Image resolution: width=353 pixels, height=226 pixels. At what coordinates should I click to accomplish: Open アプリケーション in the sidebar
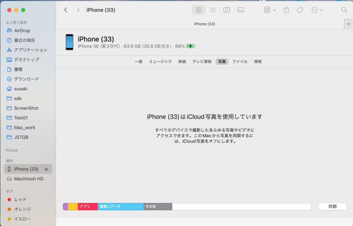(28, 50)
